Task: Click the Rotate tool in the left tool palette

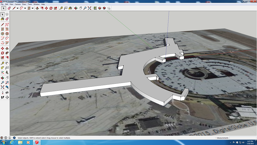Action: 2,53
